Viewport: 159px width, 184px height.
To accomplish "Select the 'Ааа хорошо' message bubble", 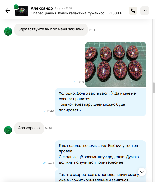I will 29,128.
